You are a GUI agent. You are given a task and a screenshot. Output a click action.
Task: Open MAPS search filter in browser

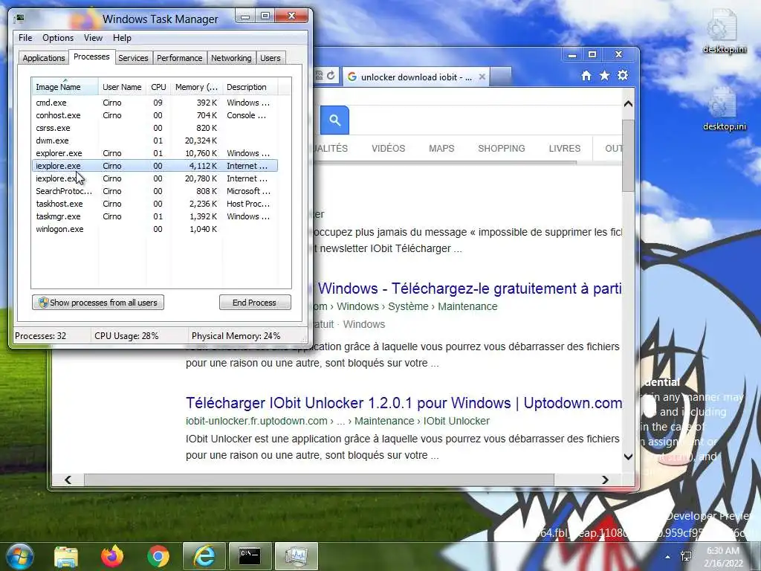pyautogui.click(x=441, y=148)
